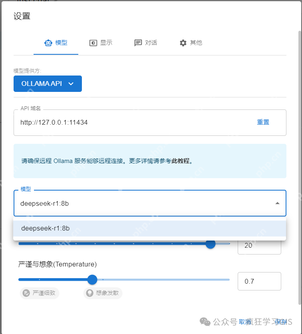
Task: Click the dialog's vertical scrollbar
Action: click(x=300, y=167)
